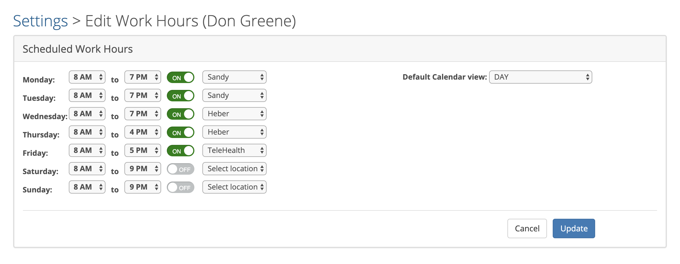Open Monday start time 8 AM dropdown
Viewport: 680px width, 264px height.
87,77
